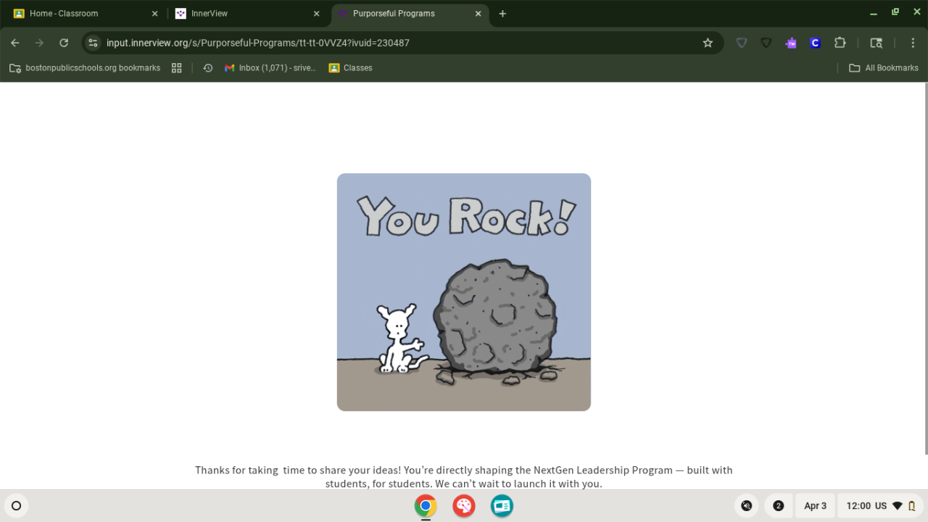Open the teal news-card app on shelf
928x522 pixels.
click(502, 506)
